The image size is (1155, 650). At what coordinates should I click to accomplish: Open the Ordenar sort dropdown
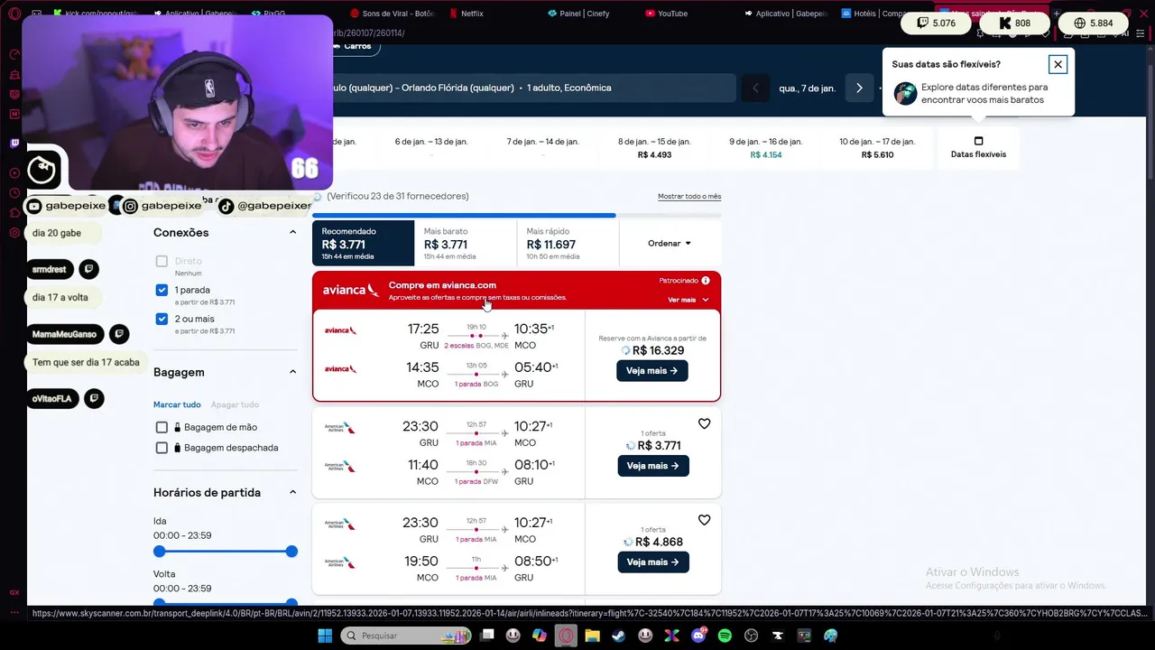click(x=670, y=244)
